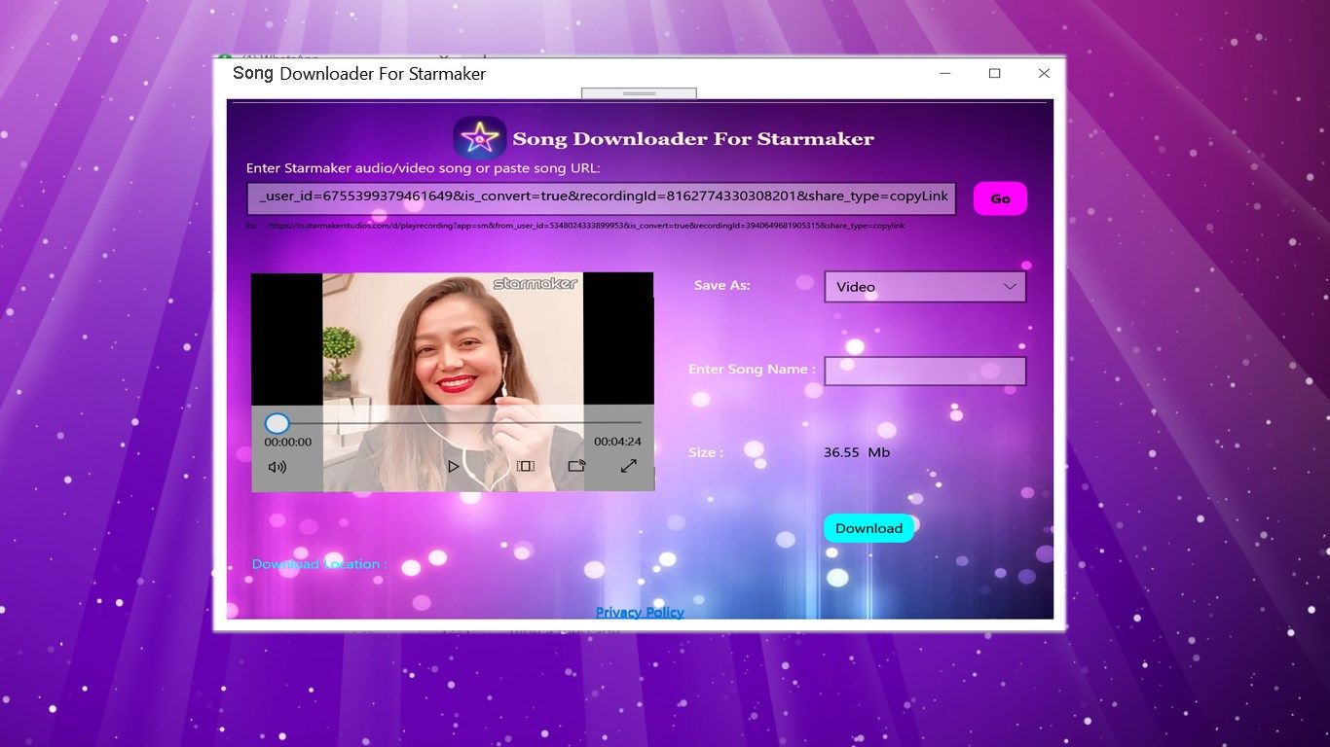
Task: Enter full screen with the expand arrows icon
Action: pos(629,466)
